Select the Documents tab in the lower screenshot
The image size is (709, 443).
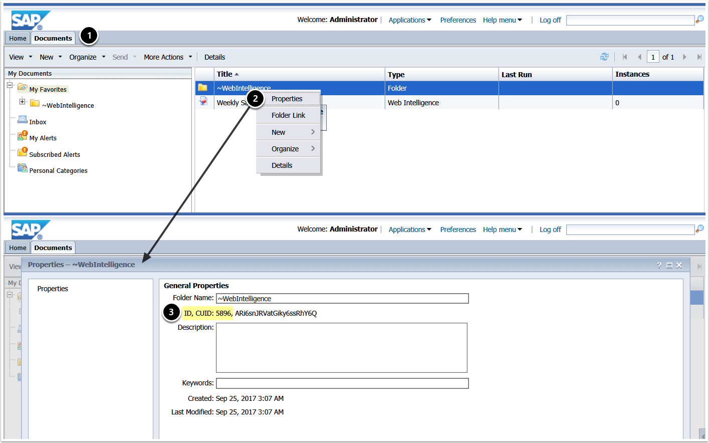pos(53,248)
